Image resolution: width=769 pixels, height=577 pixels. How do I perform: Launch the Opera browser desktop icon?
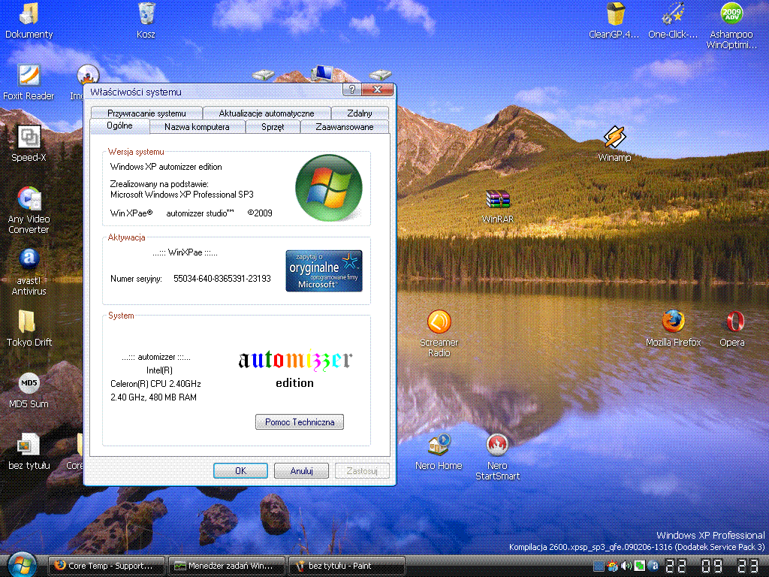(x=731, y=329)
